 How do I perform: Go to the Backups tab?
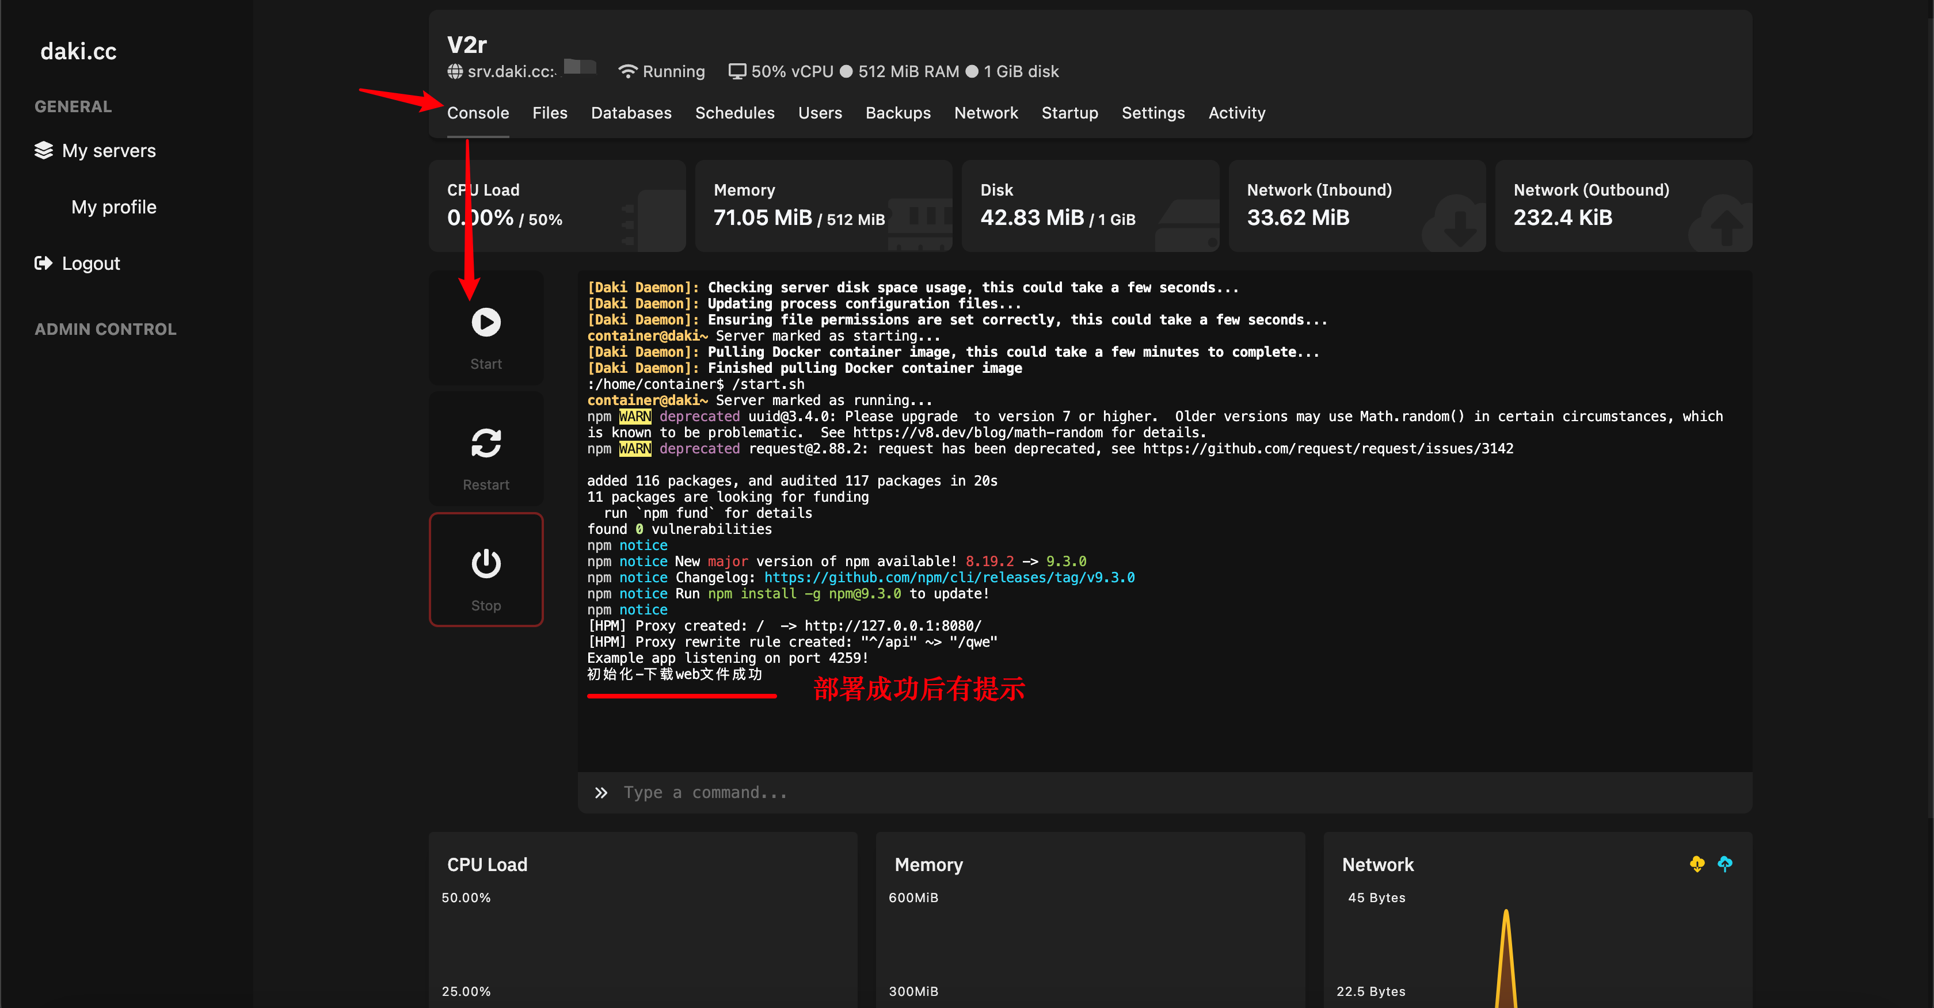click(x=898, y=113)
